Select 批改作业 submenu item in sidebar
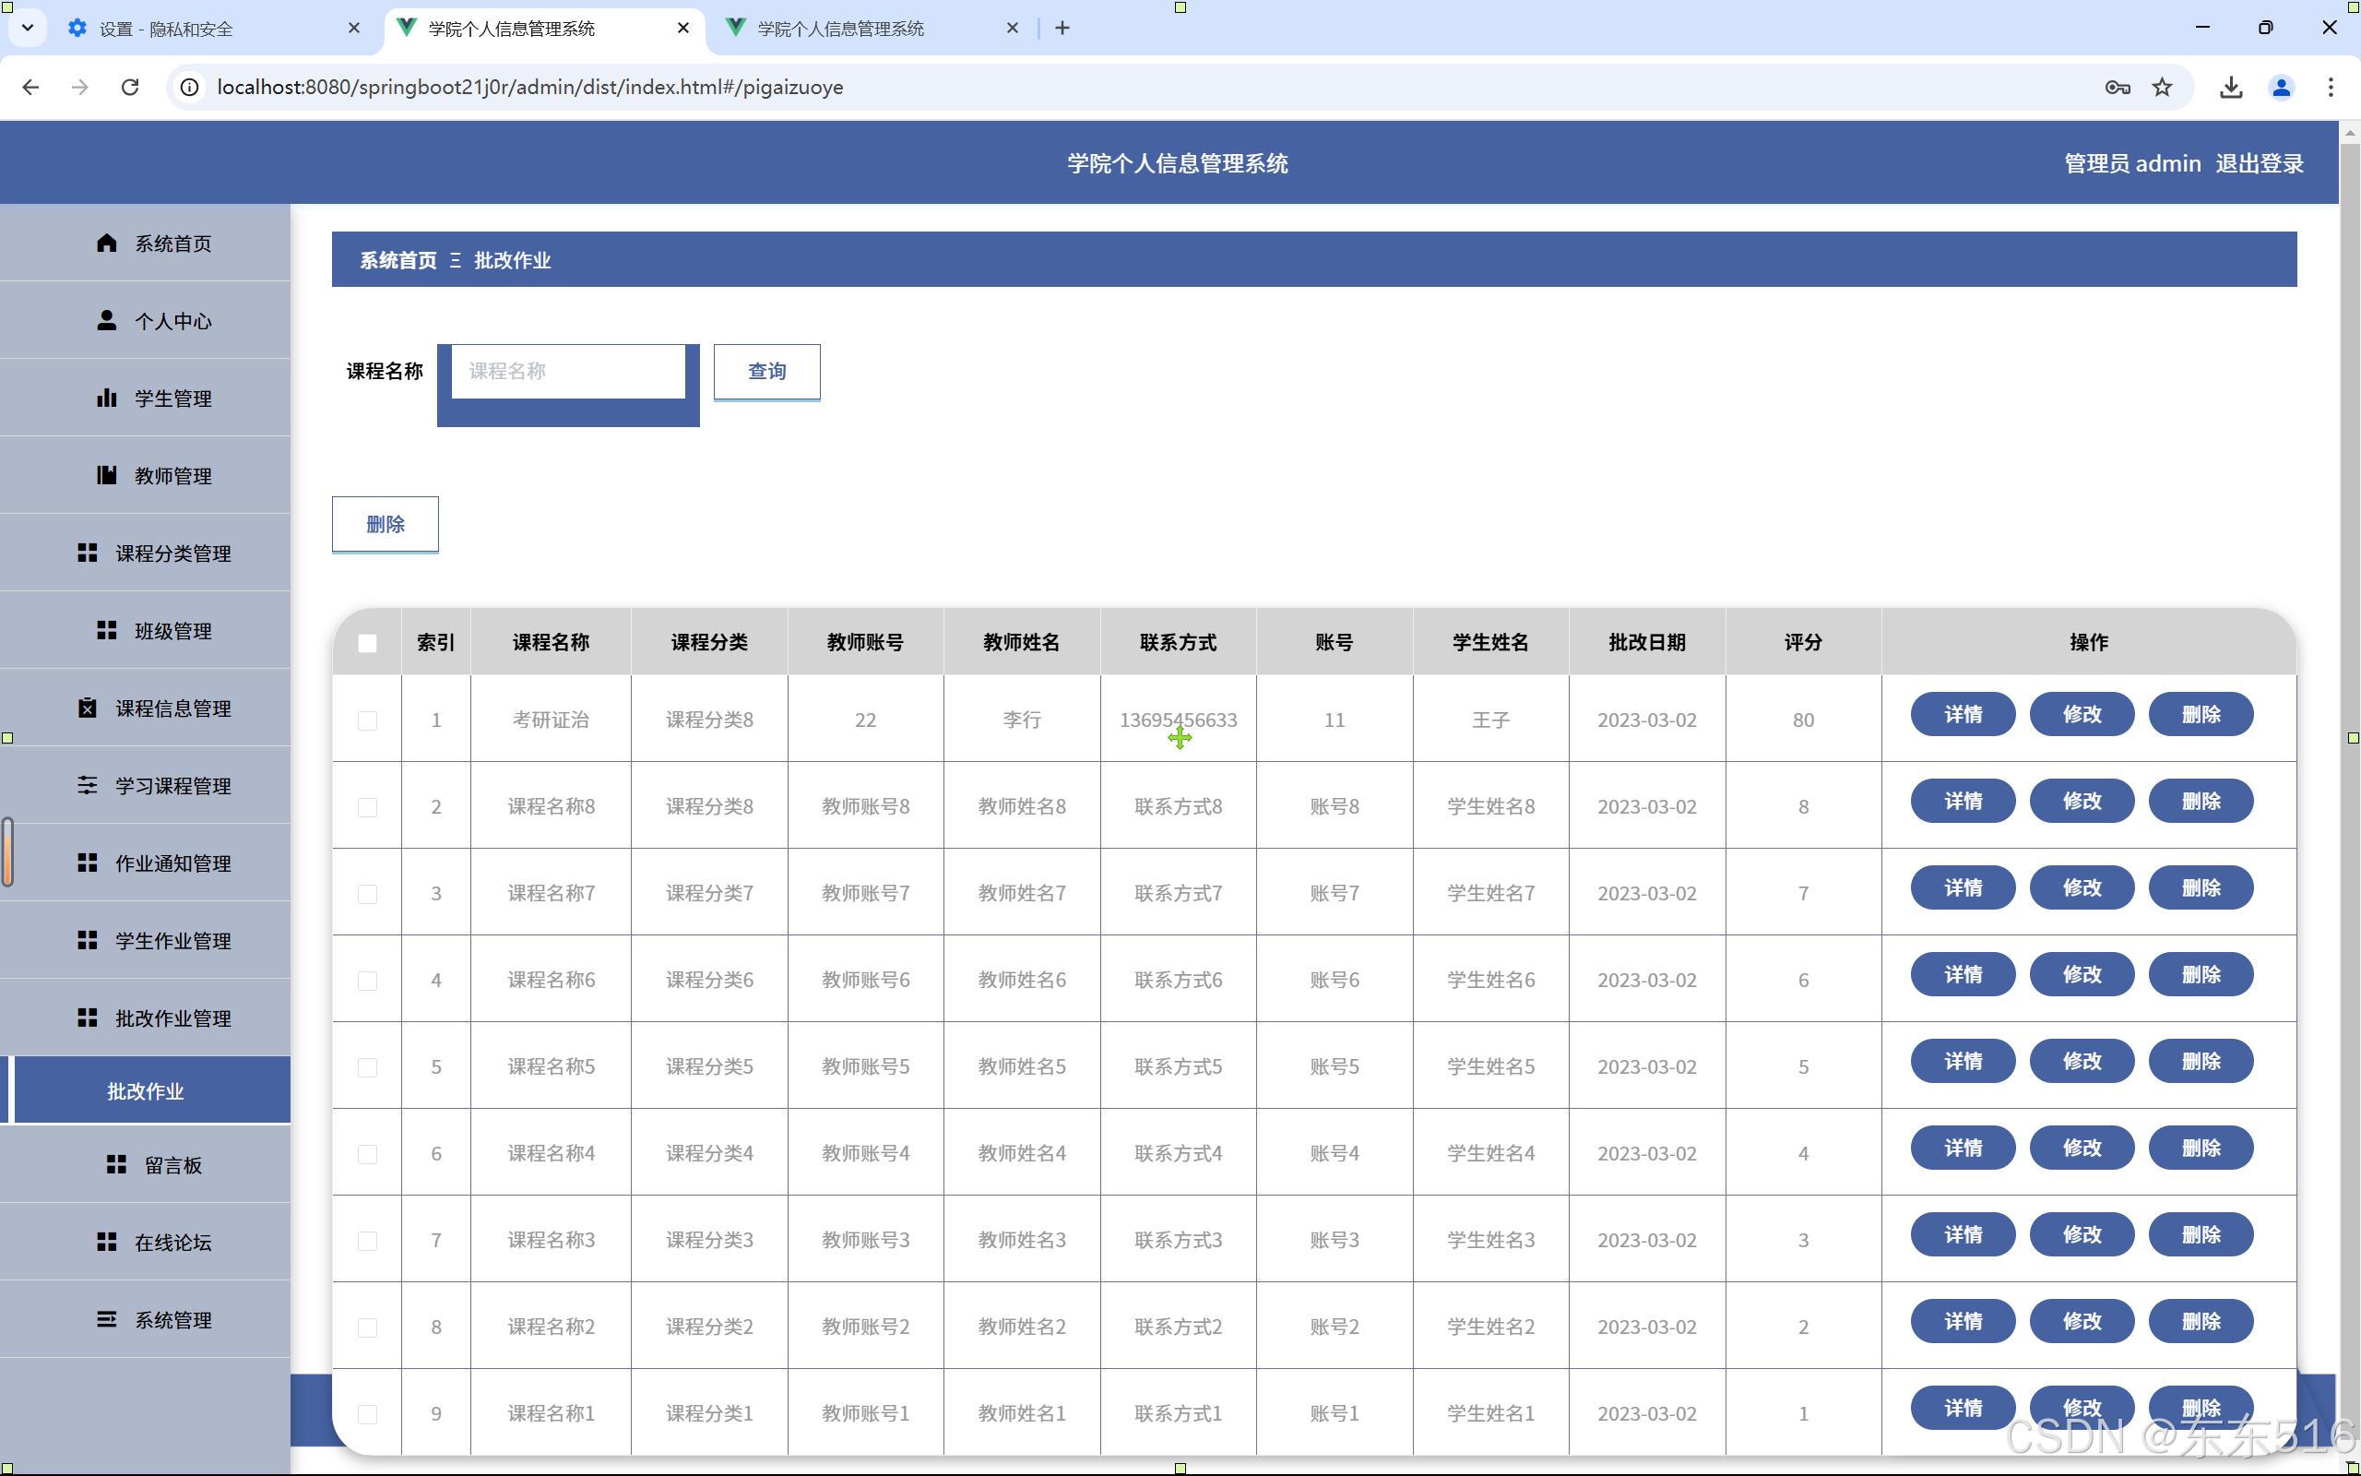This screenshot has width=2361, height=1476. point(147,1091)
